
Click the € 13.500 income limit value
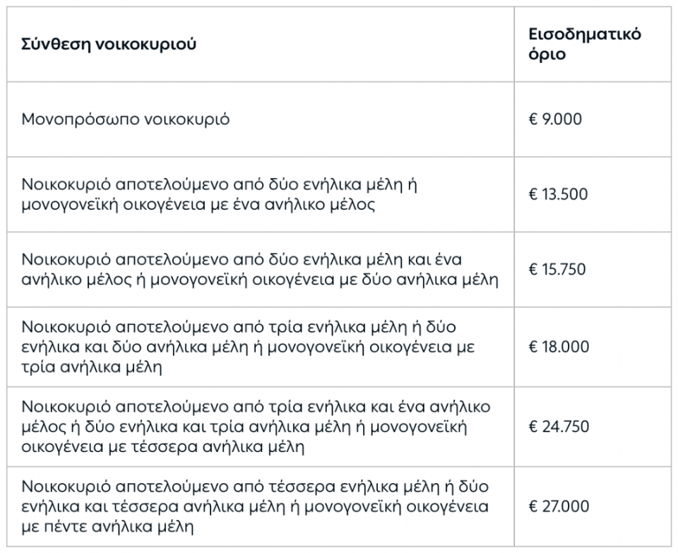point(558,194)
